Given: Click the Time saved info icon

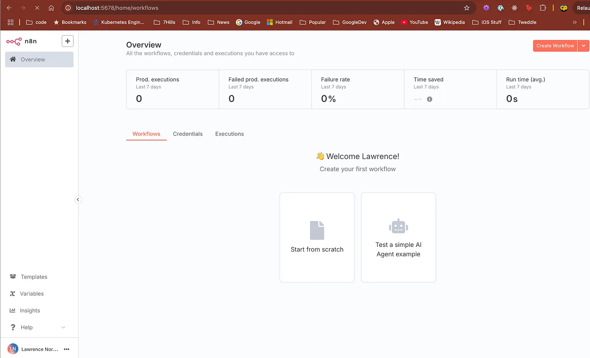Looking at the screenshot, I should (x=430, y=99).
